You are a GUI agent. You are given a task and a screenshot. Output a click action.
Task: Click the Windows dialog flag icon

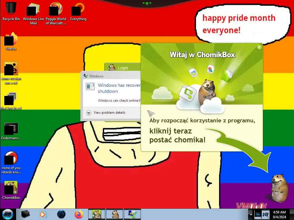click(x=86, y=76)
